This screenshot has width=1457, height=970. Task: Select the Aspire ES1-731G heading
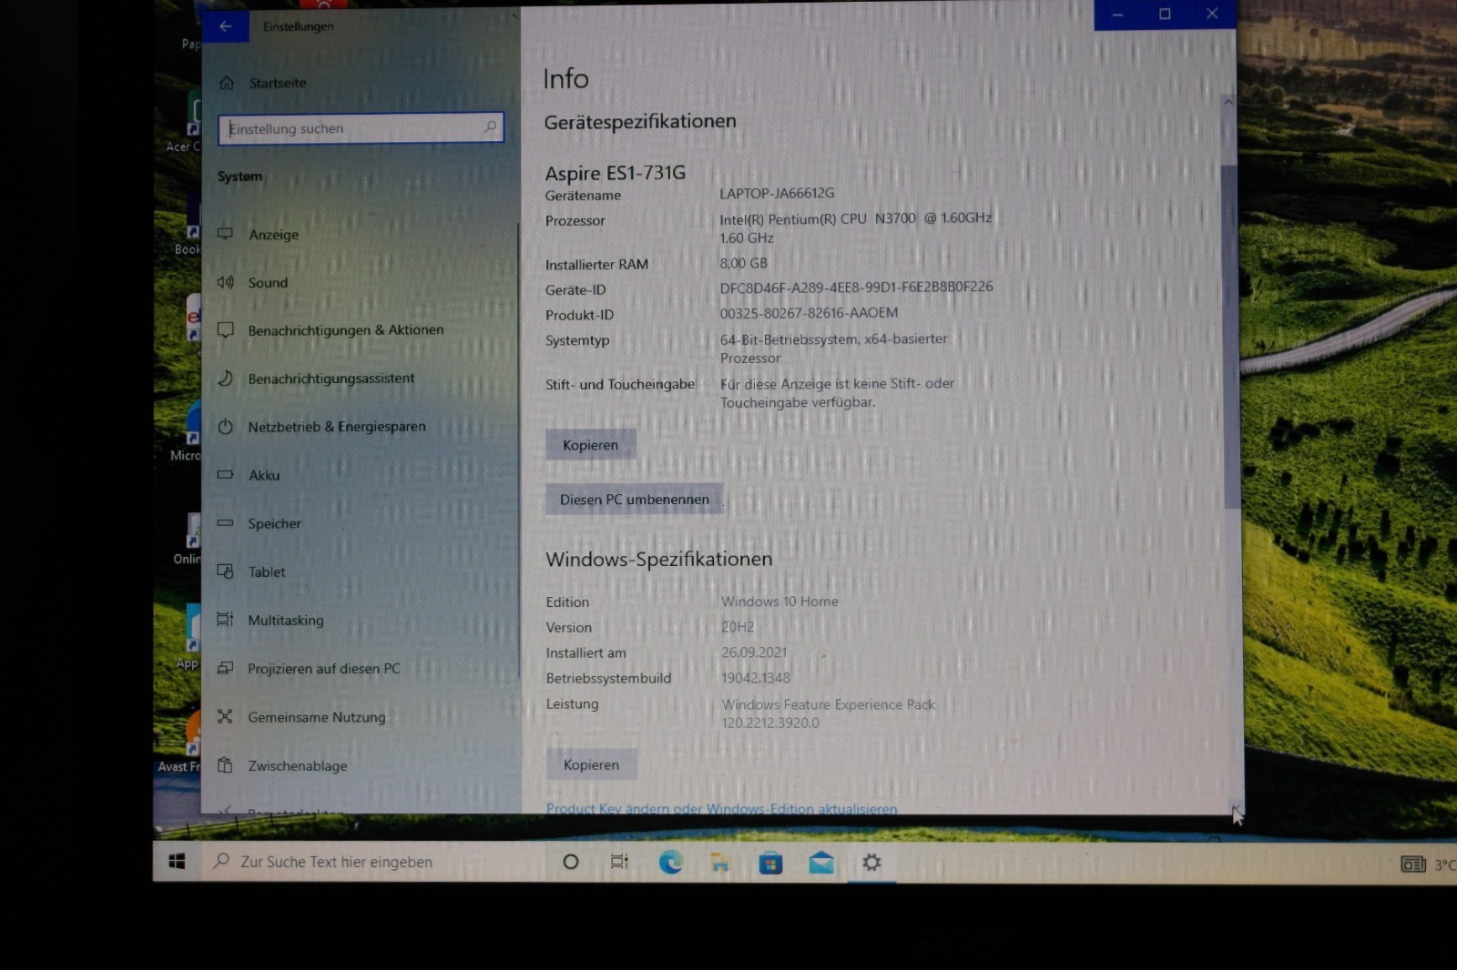click(616, 173)
